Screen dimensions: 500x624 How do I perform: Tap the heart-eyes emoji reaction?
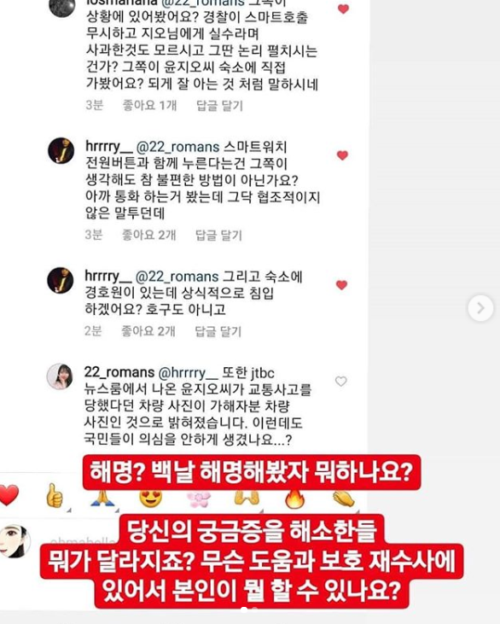[151, 499]
